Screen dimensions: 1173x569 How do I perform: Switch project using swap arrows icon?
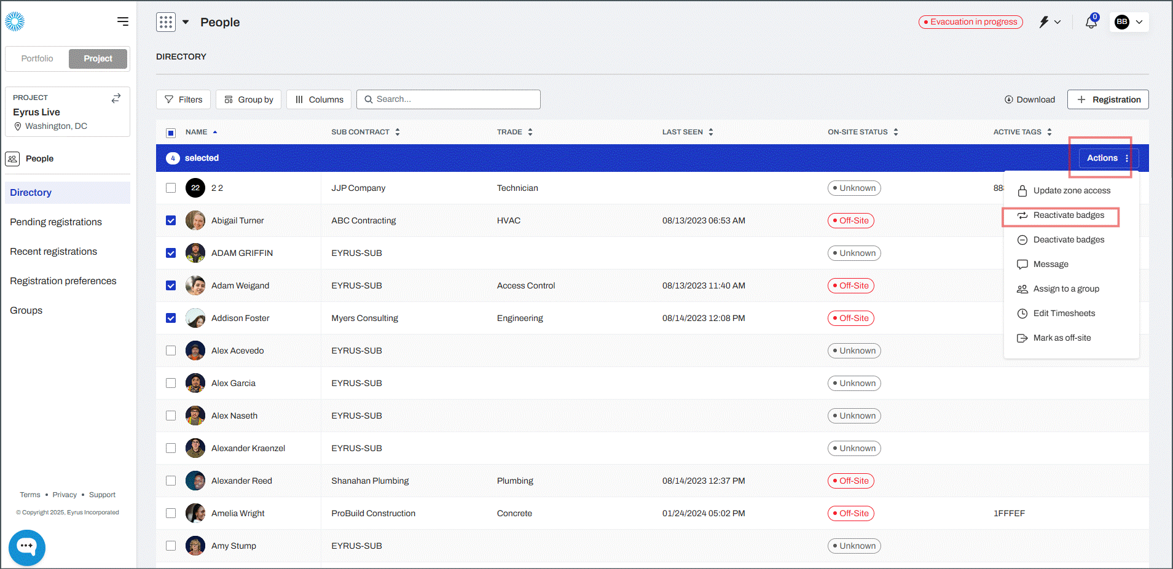pos(116,98)
